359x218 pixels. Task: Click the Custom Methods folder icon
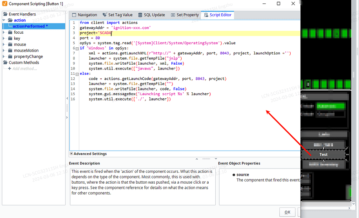(5, 62)
